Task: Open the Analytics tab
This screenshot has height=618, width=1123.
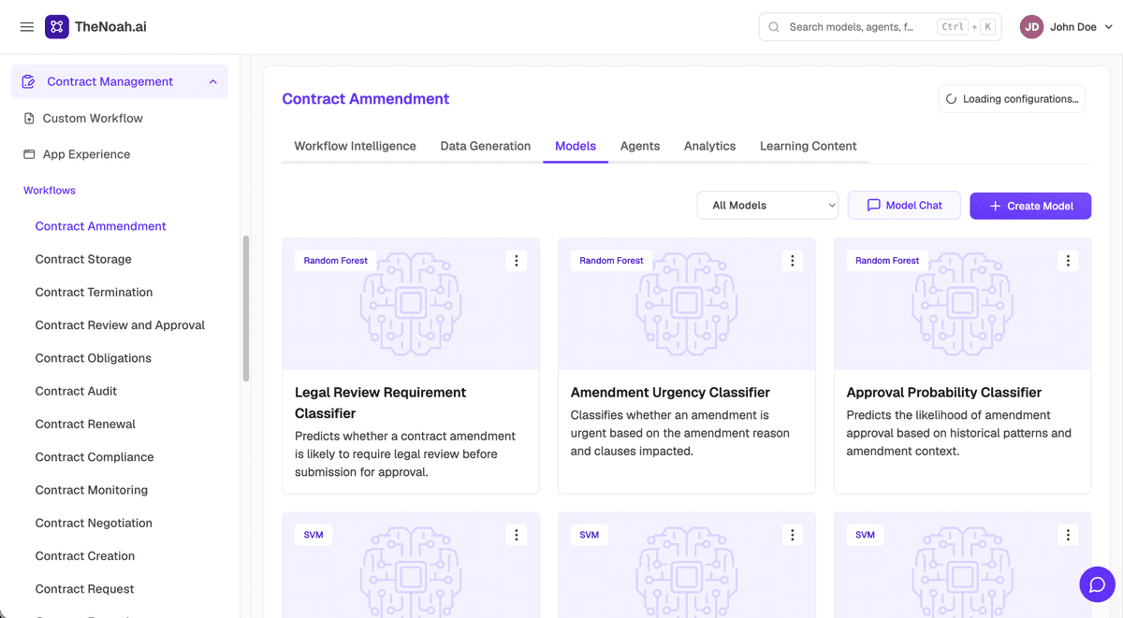Action: [x=710, y=146]
